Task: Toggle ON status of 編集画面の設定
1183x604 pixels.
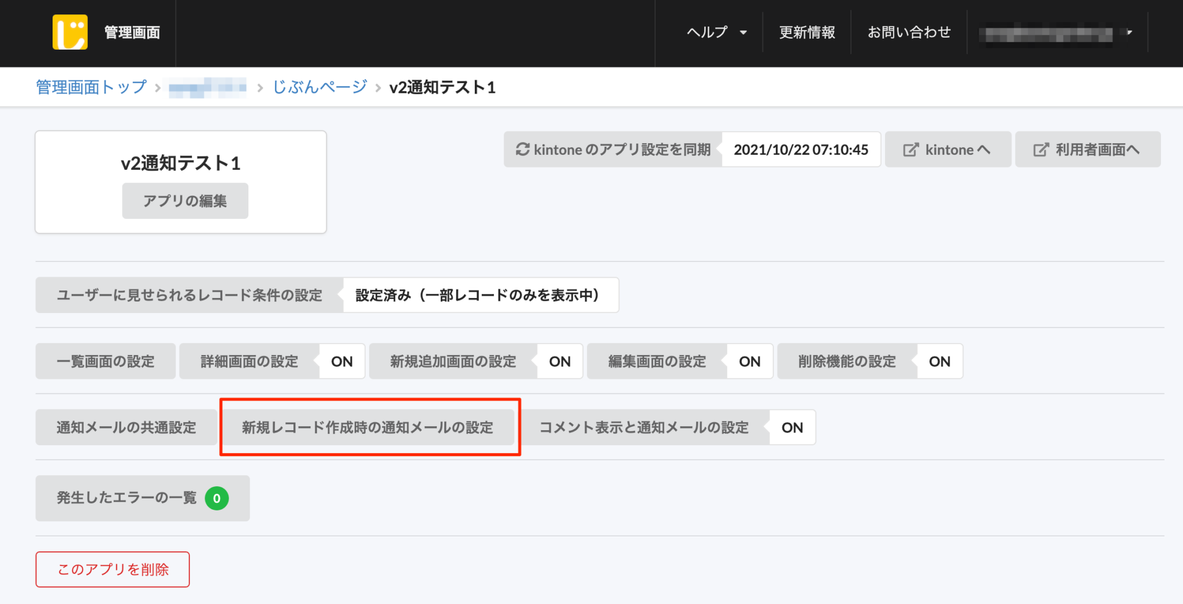Action: tap(749, 361)
